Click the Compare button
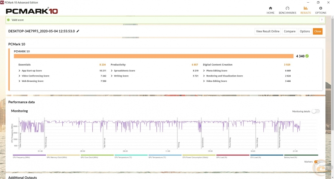 click(x=290, y=31)
